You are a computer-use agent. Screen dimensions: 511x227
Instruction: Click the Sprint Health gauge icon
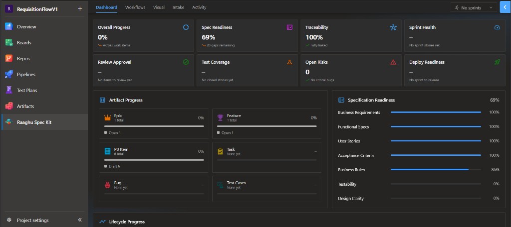pyautogui.click(x=497, y=27)
